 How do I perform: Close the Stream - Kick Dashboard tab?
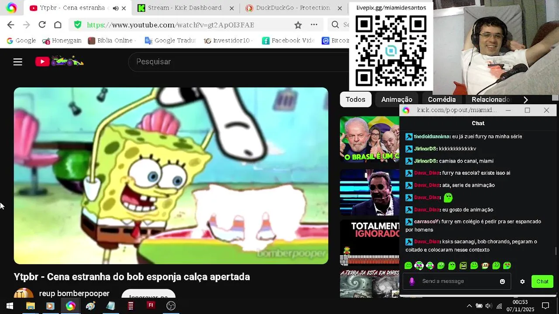(231, 8)
